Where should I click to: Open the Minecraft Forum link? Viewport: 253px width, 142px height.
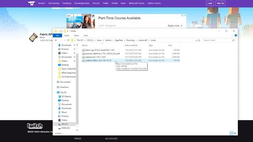pyautogui.click(x=136, y=3)
